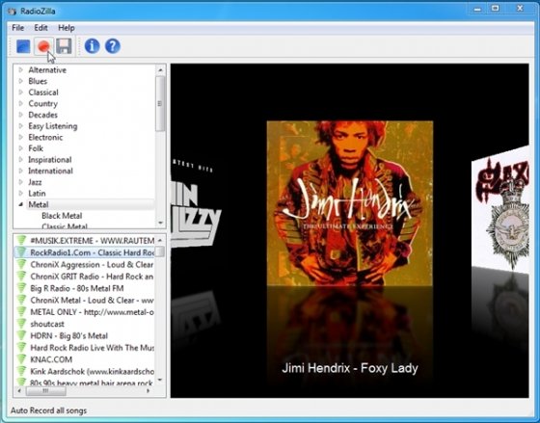Select the METAL ONLY station entry
The image size is (540, 423).
tap(92, 312)
